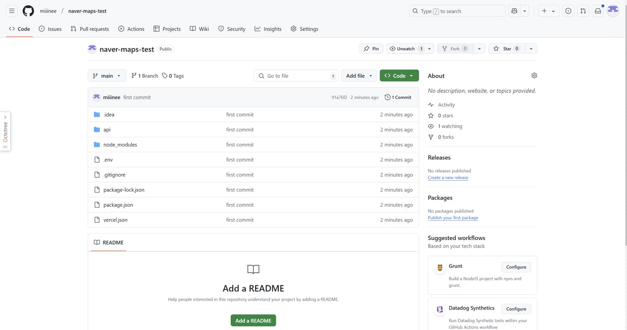Expand the Octotree side panel
The image size is (627, 330).
pyautogui.click(x=5, y=131)
